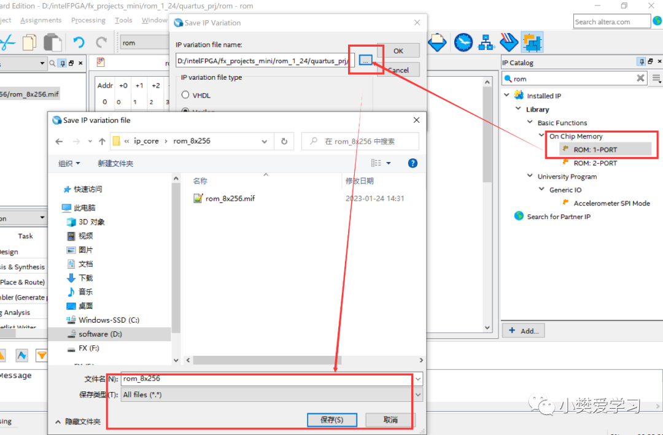Open the Timing Analyzer clock icon
The image size is (663, 435).
coord(463,42)
